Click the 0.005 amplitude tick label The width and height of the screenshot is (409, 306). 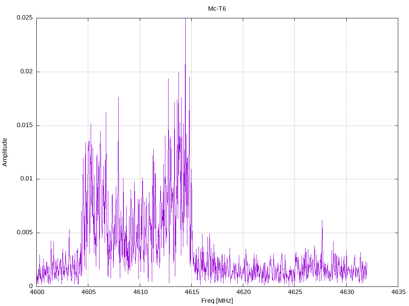[24, 233]
